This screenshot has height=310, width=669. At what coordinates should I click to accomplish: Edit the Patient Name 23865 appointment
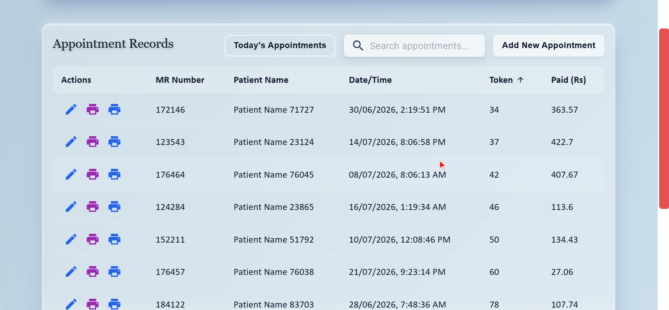(x=71, y=207)
